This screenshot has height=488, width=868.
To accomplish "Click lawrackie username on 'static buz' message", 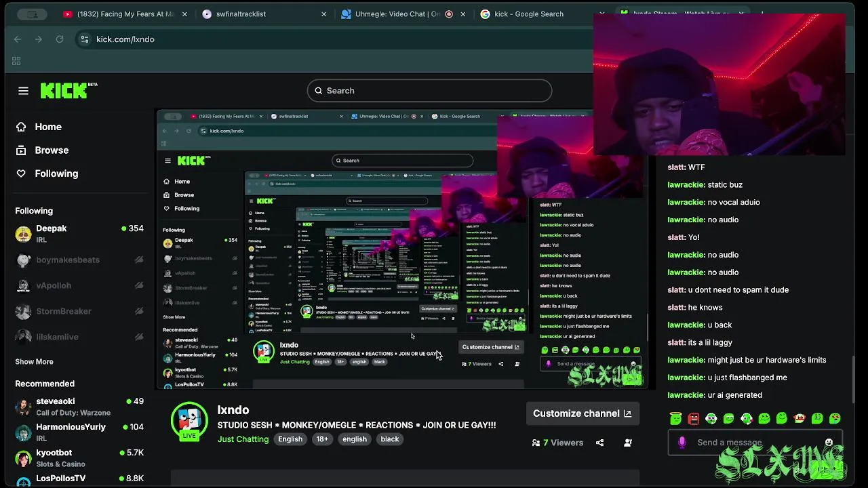I will click(x=686, y=185).
